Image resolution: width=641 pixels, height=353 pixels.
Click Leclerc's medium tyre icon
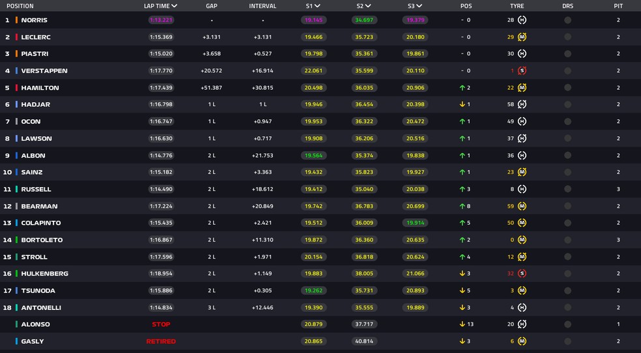522,36
